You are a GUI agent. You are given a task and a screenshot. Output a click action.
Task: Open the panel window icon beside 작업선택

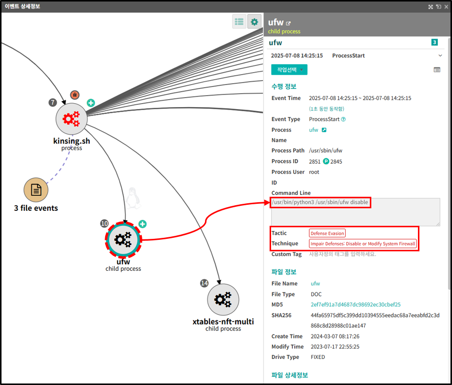[x=437, y=70]
